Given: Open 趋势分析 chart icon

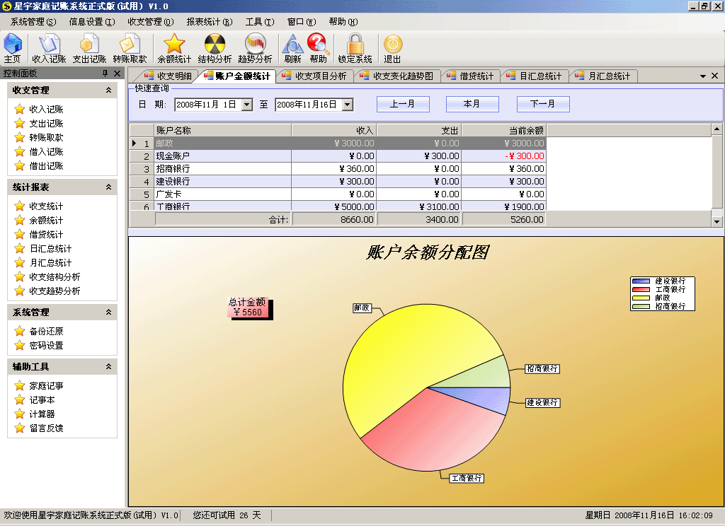Looking at the screenshot, I should tap(255, 48).
